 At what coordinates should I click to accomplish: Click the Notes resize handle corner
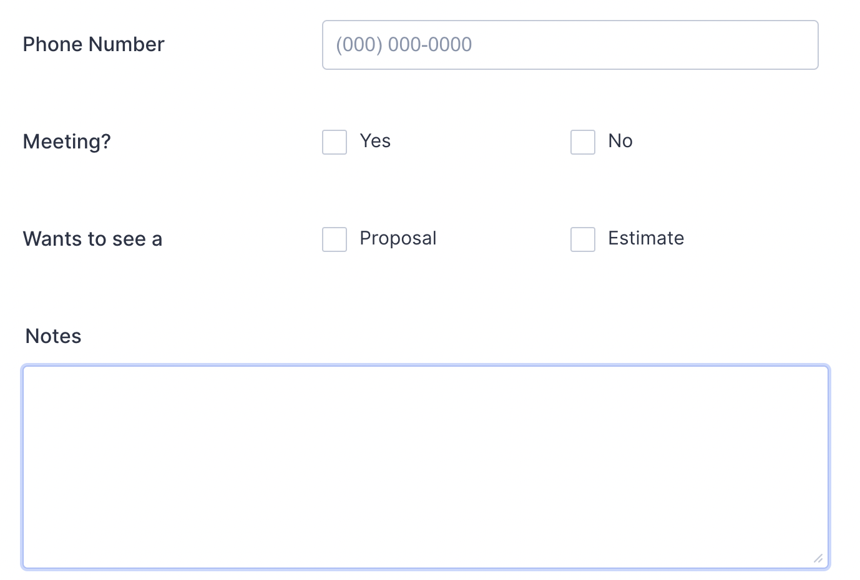(x=818, y=558)
